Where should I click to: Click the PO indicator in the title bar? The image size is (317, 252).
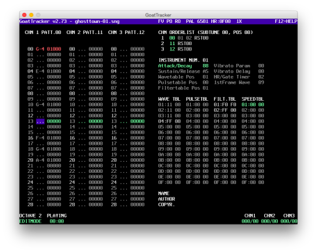click(x=169, y=21)
